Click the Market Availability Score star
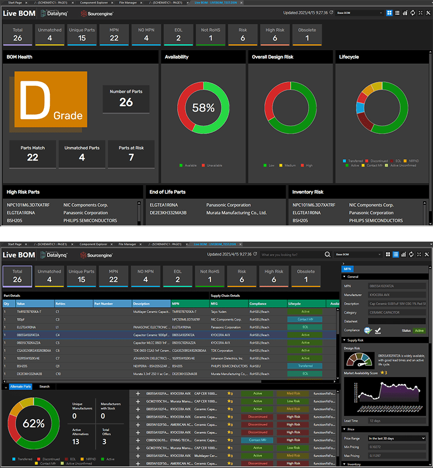Image resolution: width=433 pixels, height=468 pixels. (x=382, y=373)
